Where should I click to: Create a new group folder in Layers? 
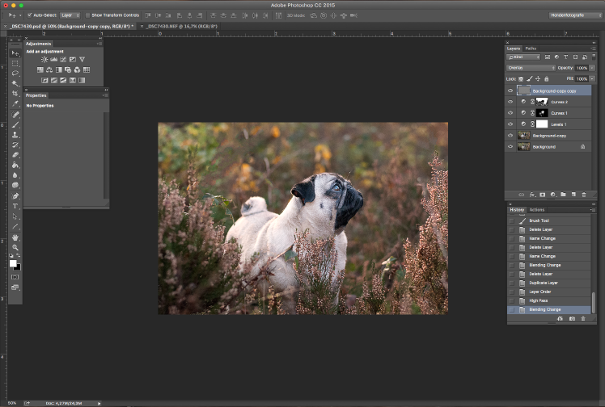[x=563, y=195]
